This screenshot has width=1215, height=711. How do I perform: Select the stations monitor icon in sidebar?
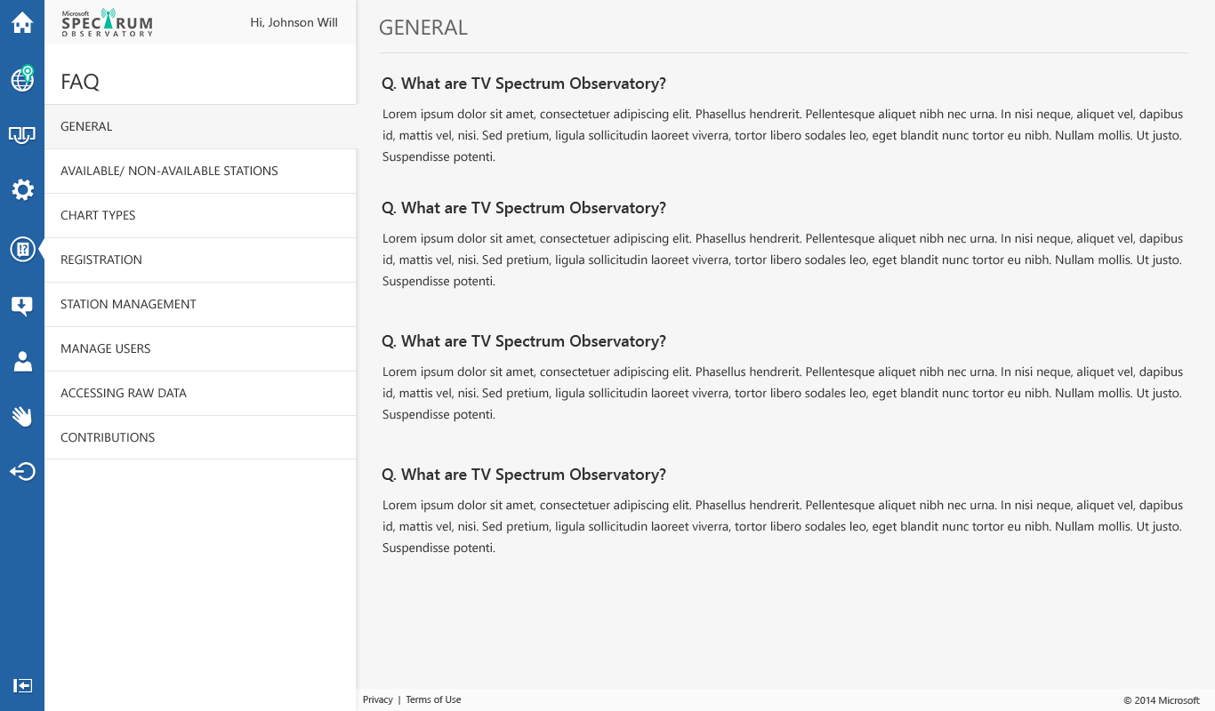22,134
